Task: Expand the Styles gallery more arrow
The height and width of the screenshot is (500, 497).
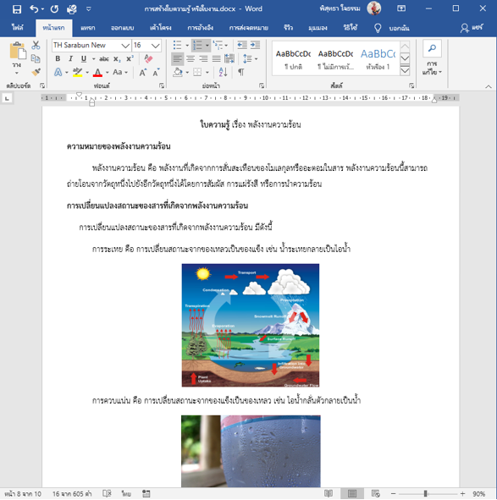Action: point(405,70)
